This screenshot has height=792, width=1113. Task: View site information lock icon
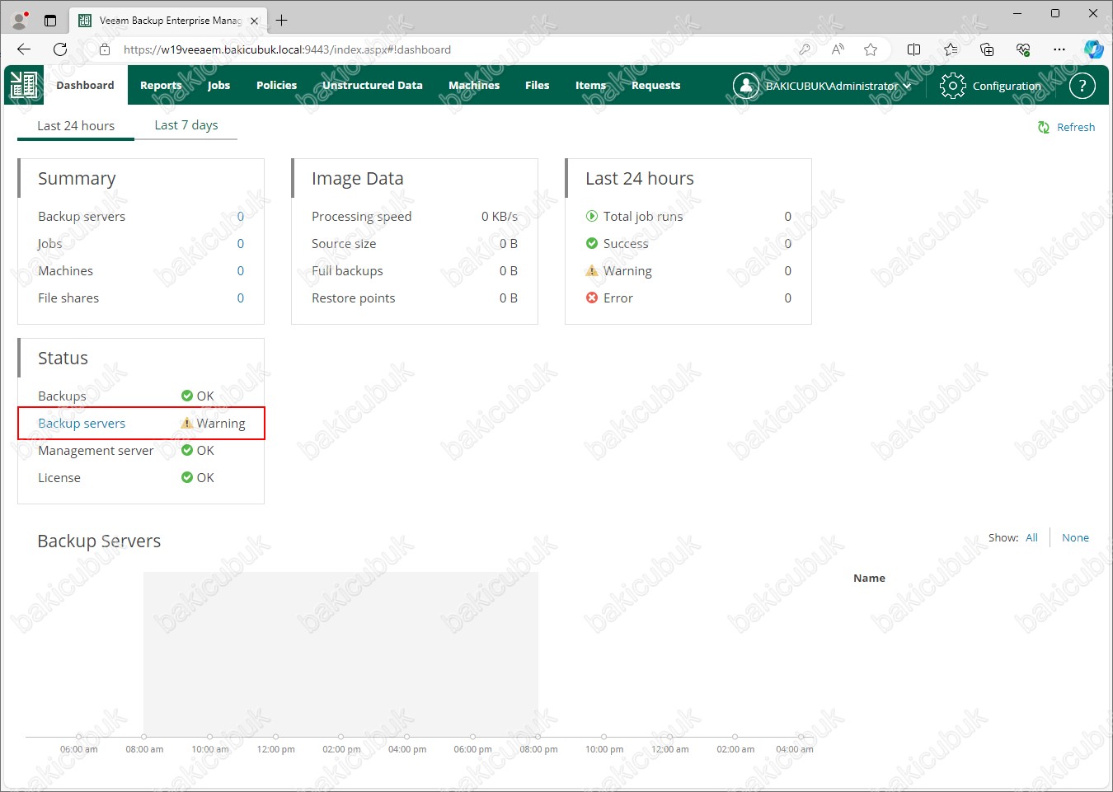point(105,49)
